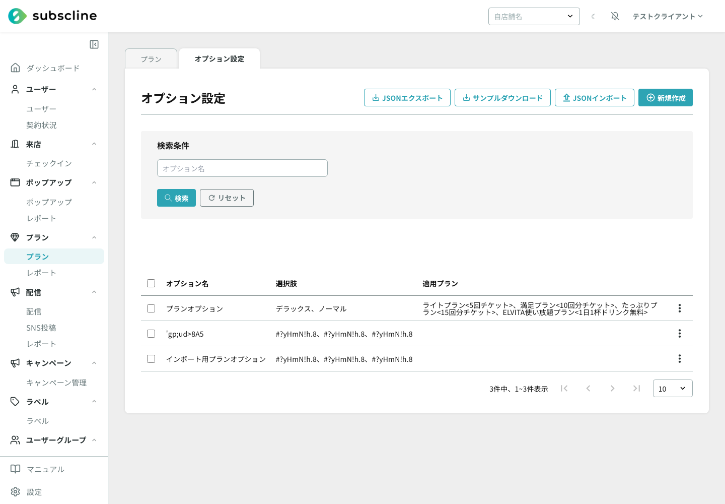
Task: Collapse the キャンペーン sidebar section
Action: tap(94, 363)
